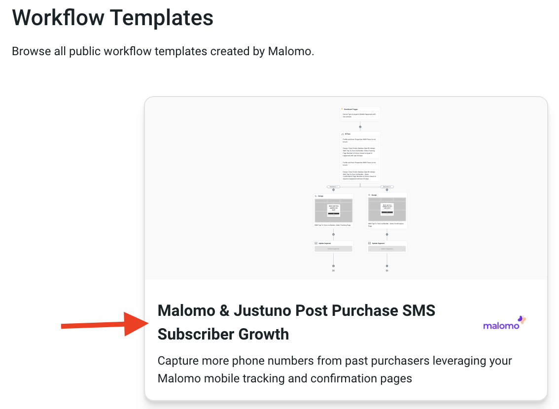
Task: Open the Order Confirmation Page design thumbnail
Action: [387, 209]
